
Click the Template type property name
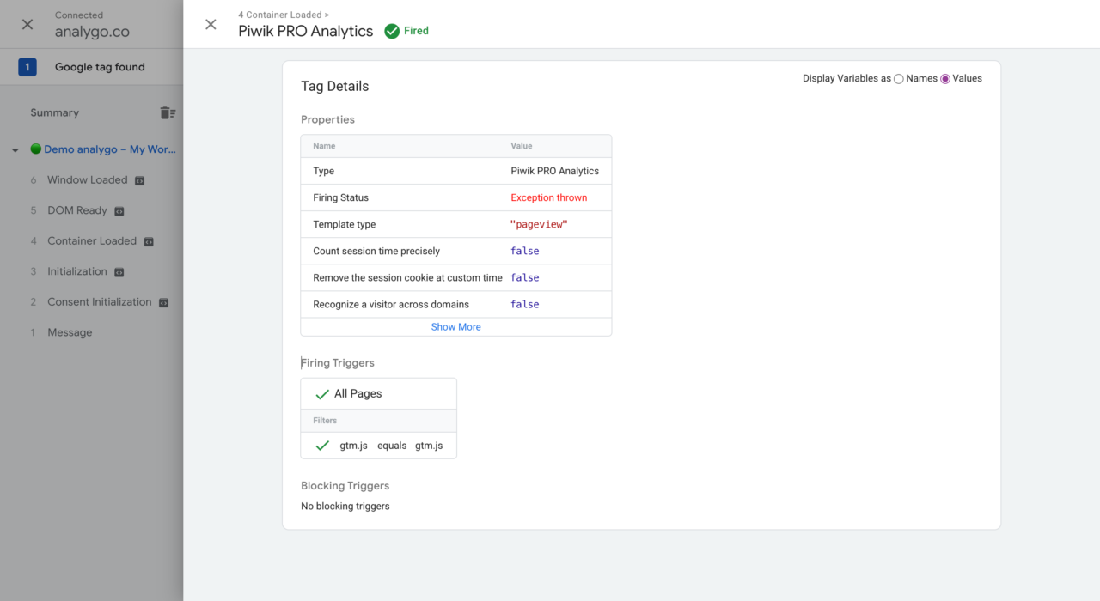tap(344, 224)
